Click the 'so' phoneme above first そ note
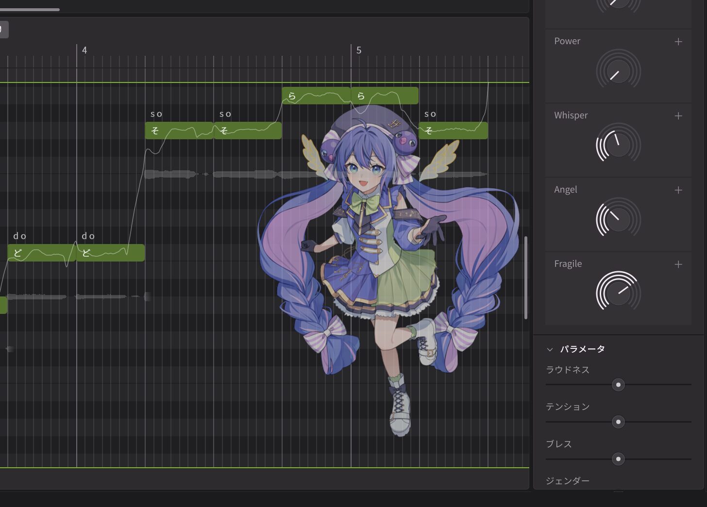Viewport: 707px width, 507px height. point(156,114)
